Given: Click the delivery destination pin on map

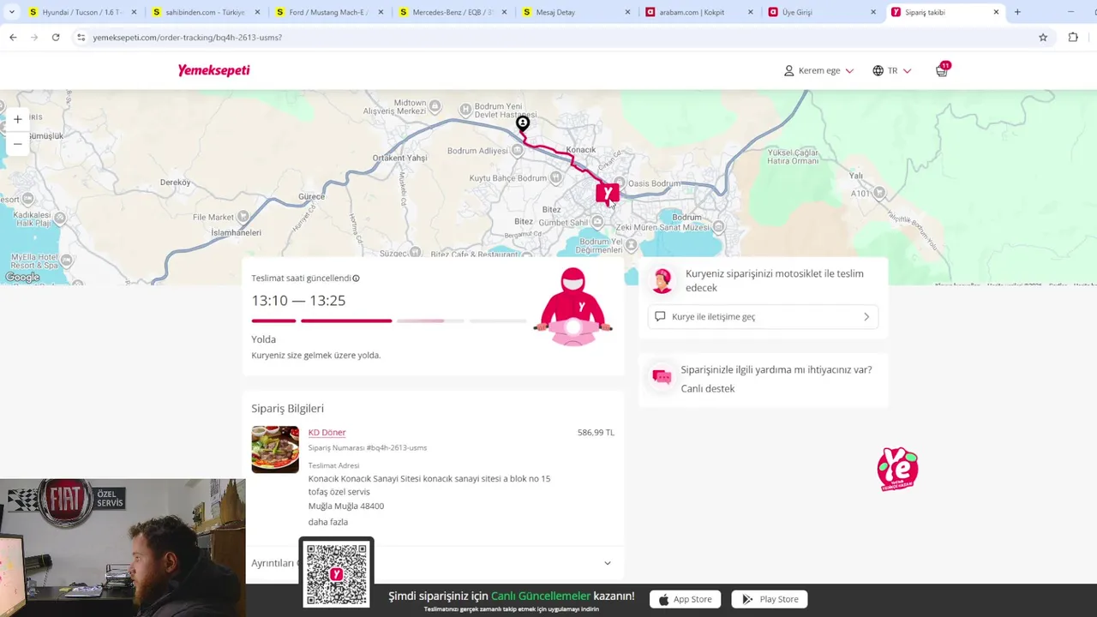Looking at the screenshot, I should click(x=523, y=124).
